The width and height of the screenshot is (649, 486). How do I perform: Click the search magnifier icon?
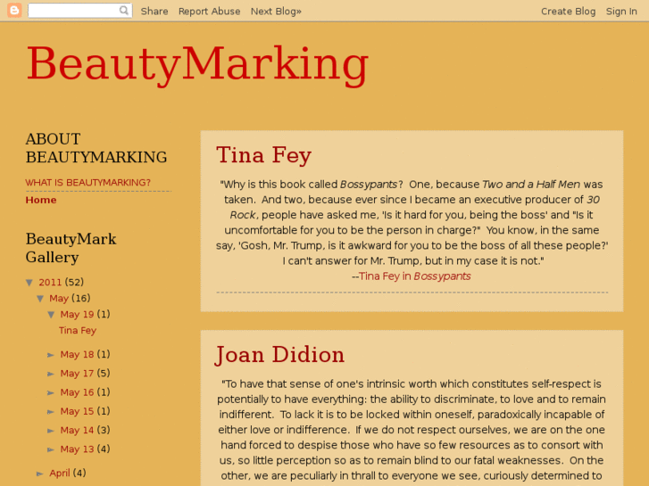point(124,11)
